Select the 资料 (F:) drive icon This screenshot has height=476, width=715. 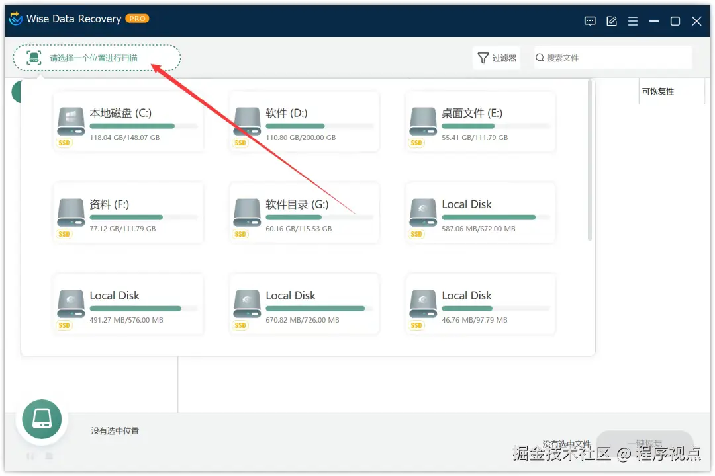point(71,213)
